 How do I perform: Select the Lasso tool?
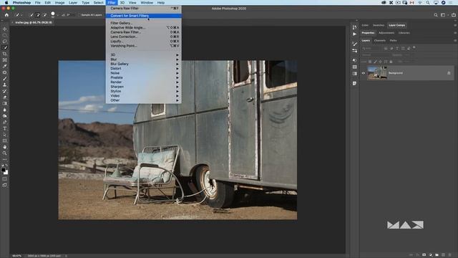click(x=5, y=42)
